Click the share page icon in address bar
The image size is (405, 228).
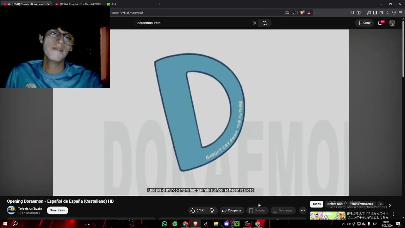294,13
